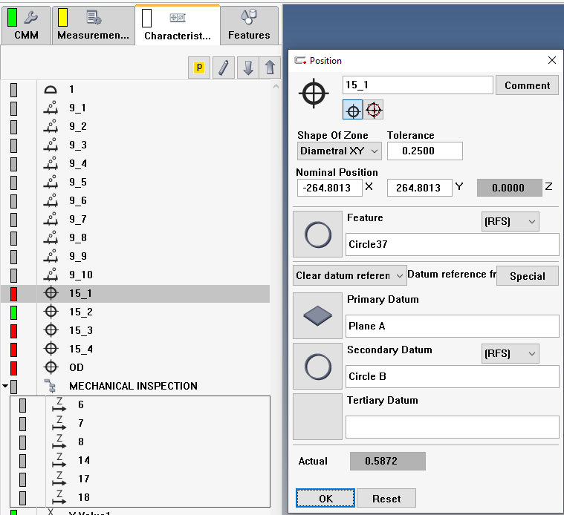Open the Feature RFS modifier dropdown
Screen dimensions: 564x515
(x=510, y=221)
